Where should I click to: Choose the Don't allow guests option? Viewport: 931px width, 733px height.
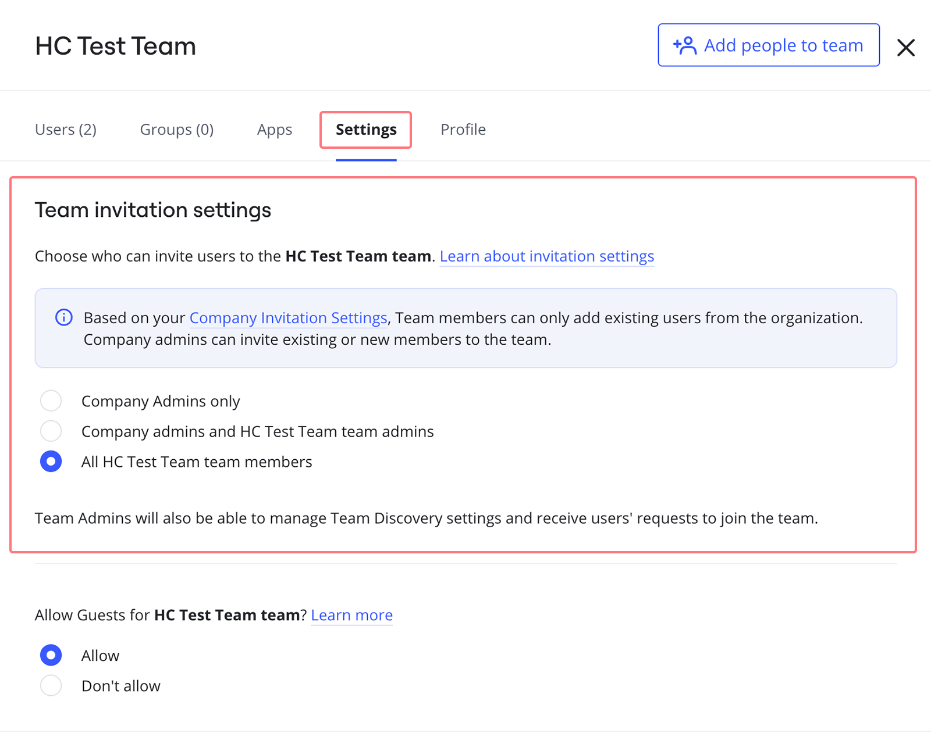click(x=51, y=685)
